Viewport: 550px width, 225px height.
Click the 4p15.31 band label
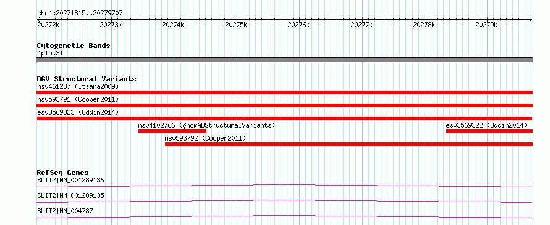click(x=50, y=54)
